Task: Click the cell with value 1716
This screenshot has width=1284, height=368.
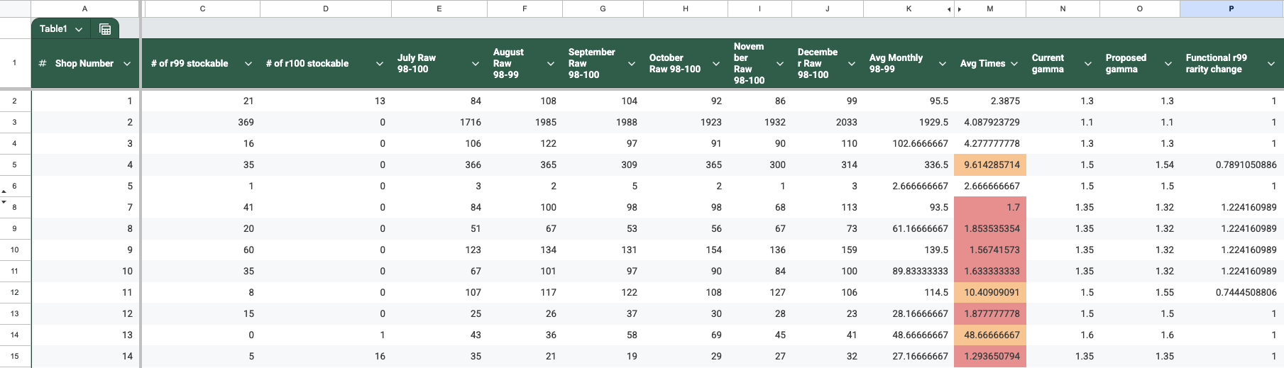Action: (439, 122)
